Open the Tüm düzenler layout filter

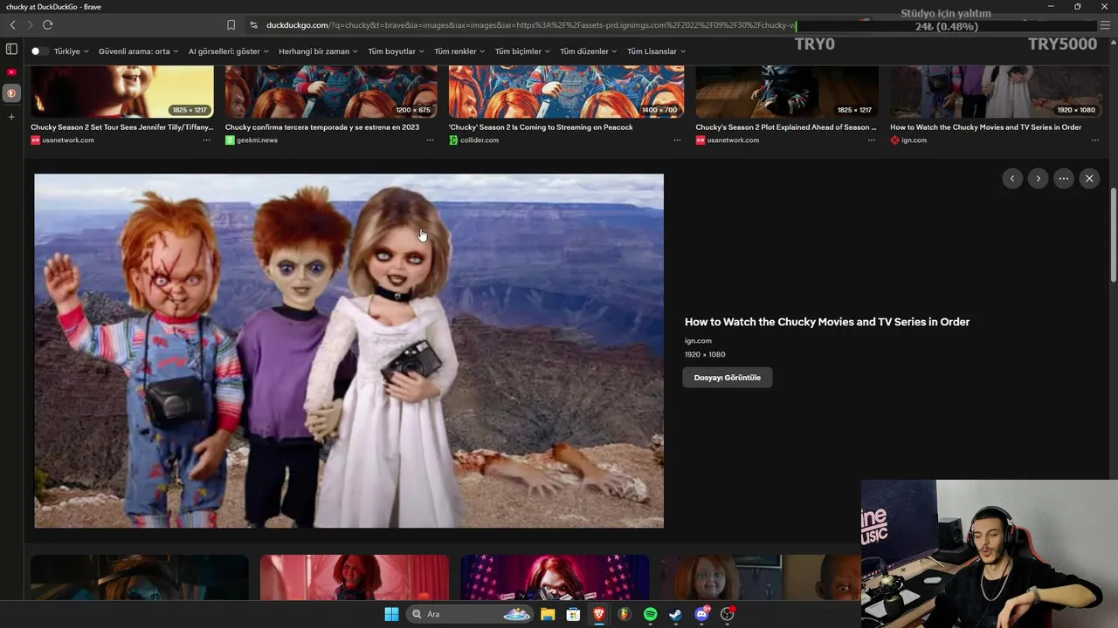(588, 51)
